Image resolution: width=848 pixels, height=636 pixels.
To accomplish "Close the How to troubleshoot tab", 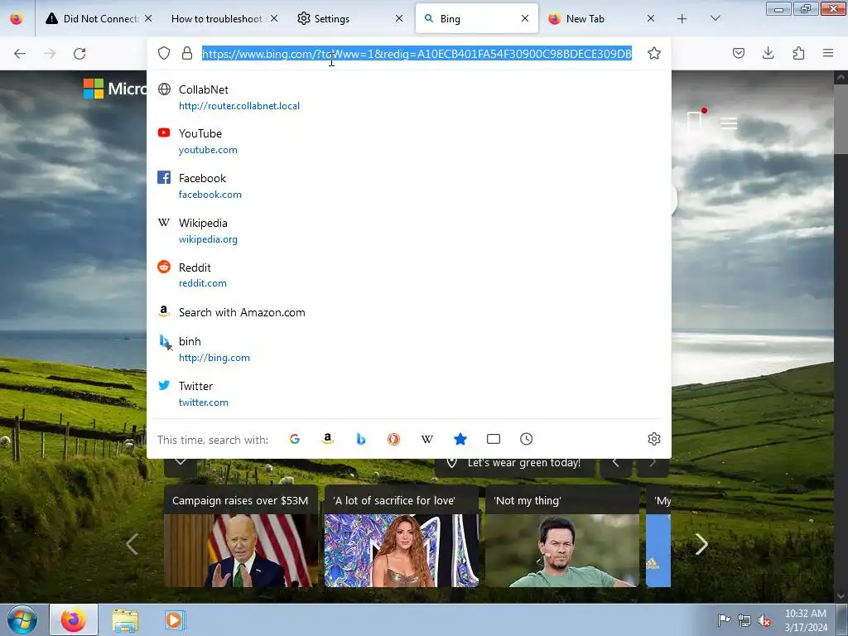I will [274, 18].
